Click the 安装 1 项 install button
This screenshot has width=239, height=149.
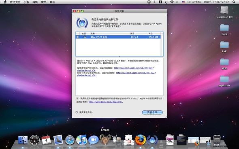click(152, 112)
